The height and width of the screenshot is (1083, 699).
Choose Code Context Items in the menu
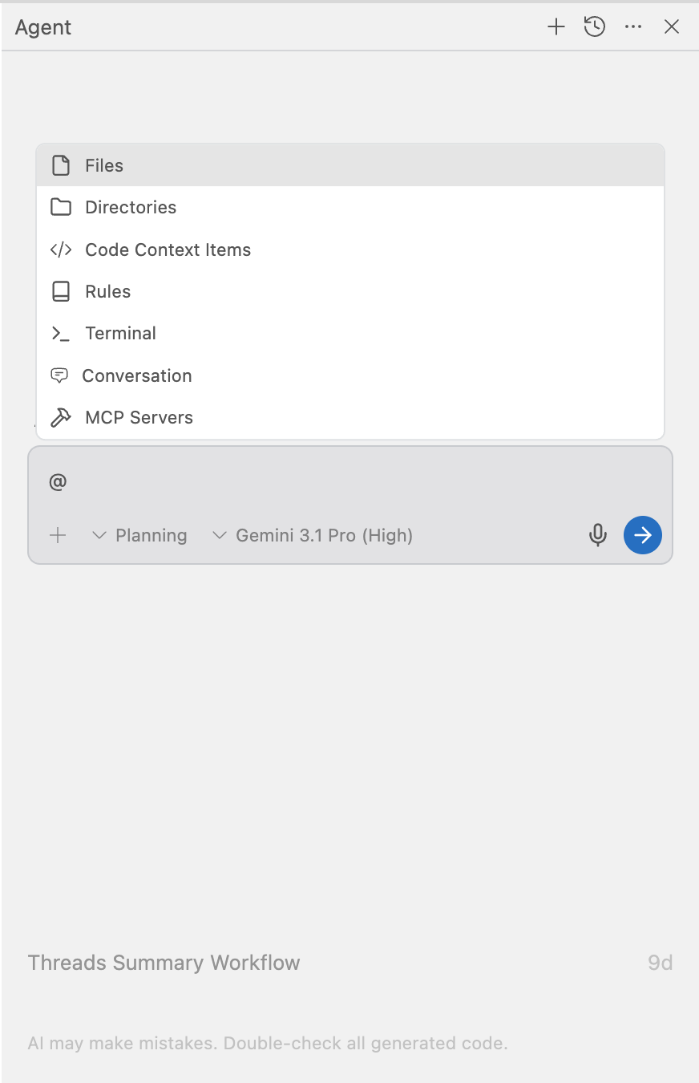click(168, 250)
